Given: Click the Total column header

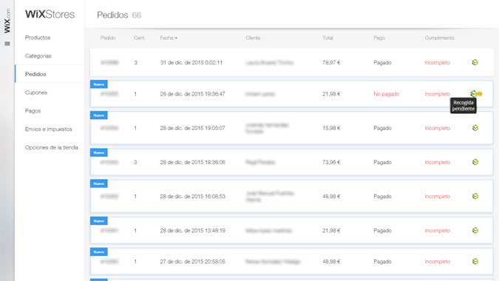Looking at the screenshot, I should 327,38.
